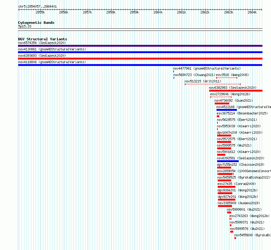Open nsv5690723 (Chuang2021) variant

click(x=194, y=75)
